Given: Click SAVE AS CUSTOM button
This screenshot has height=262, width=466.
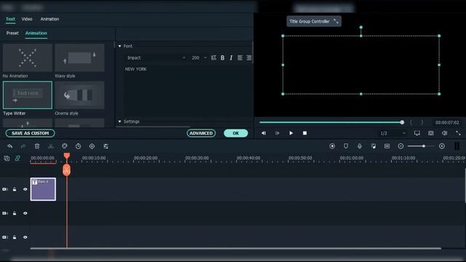Looking at the screenshot, I should pos(30,133).
